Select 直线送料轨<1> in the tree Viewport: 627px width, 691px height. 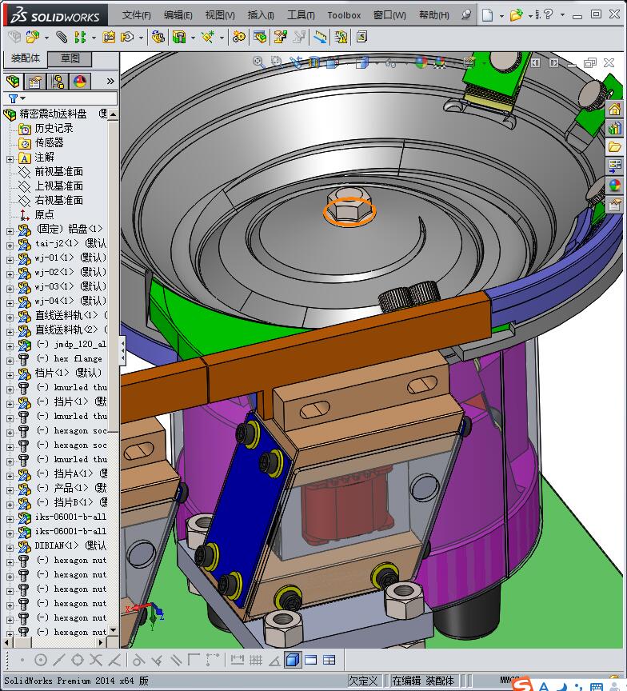(x=66, y=315)
